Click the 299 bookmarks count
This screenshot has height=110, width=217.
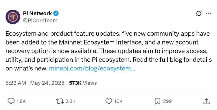(x=167, y=101)
